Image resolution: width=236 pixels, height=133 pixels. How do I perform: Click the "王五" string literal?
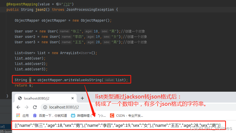(x=78, y=42)
